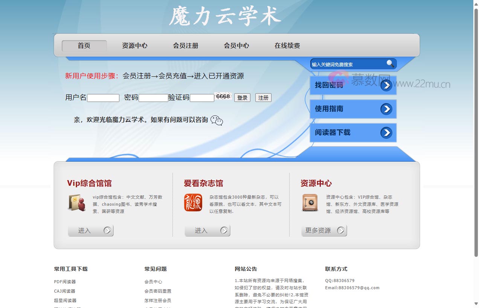Click the 资源中心 safe icon
479x308 pixels.
pos(310,203)
